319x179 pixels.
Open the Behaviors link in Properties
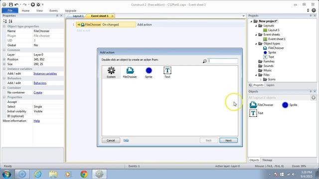point(40,83)
